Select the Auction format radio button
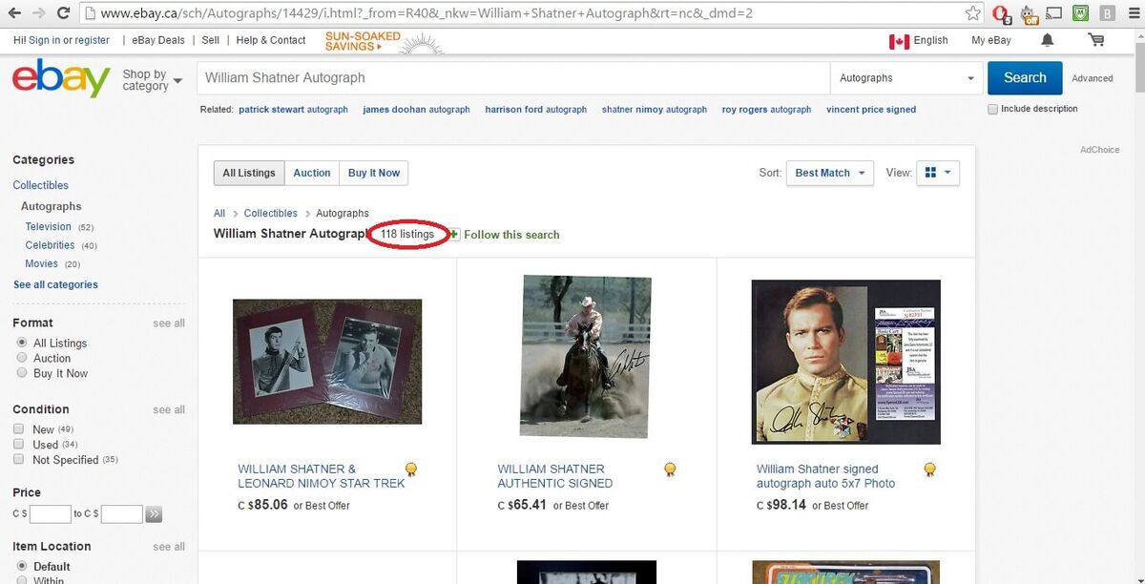The width and height of the screenshot is (1145, 584). tap(21, 358)
